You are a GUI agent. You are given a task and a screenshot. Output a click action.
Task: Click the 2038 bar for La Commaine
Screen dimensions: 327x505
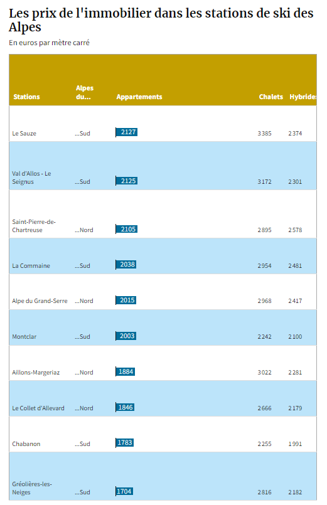pyautogui.click(x=126, y=265)
